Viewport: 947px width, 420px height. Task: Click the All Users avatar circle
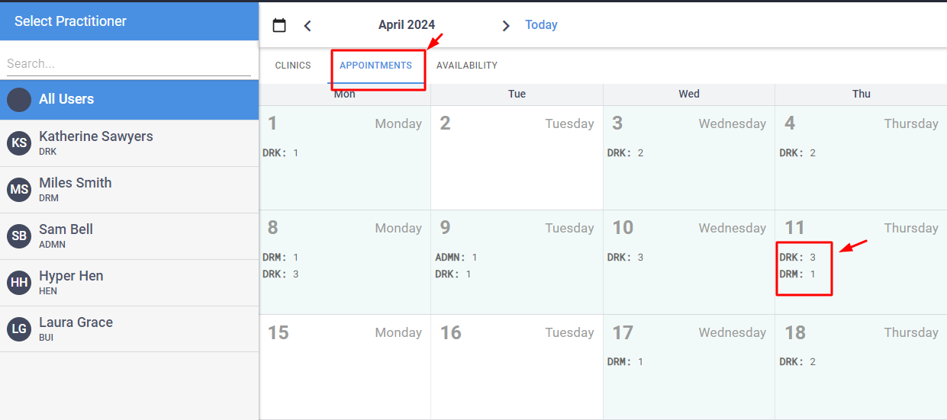point(19,99)
